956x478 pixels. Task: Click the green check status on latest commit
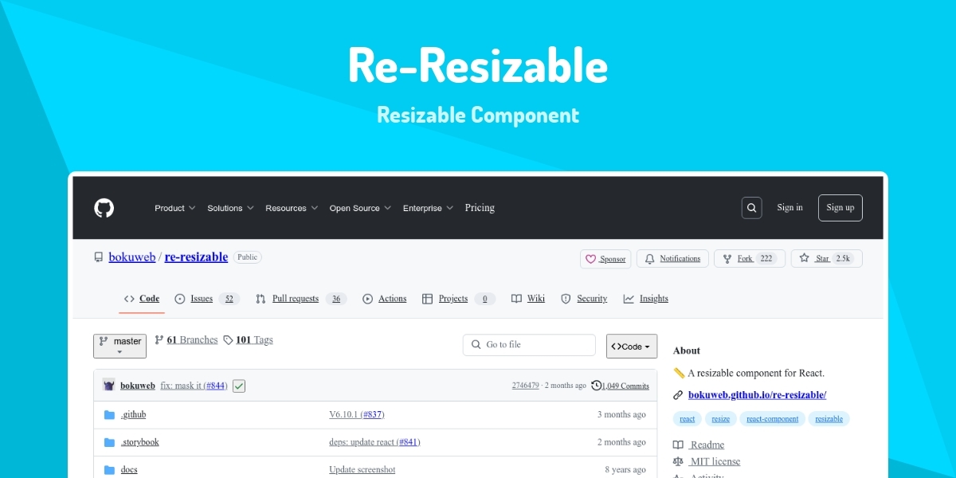pos(237,386)
